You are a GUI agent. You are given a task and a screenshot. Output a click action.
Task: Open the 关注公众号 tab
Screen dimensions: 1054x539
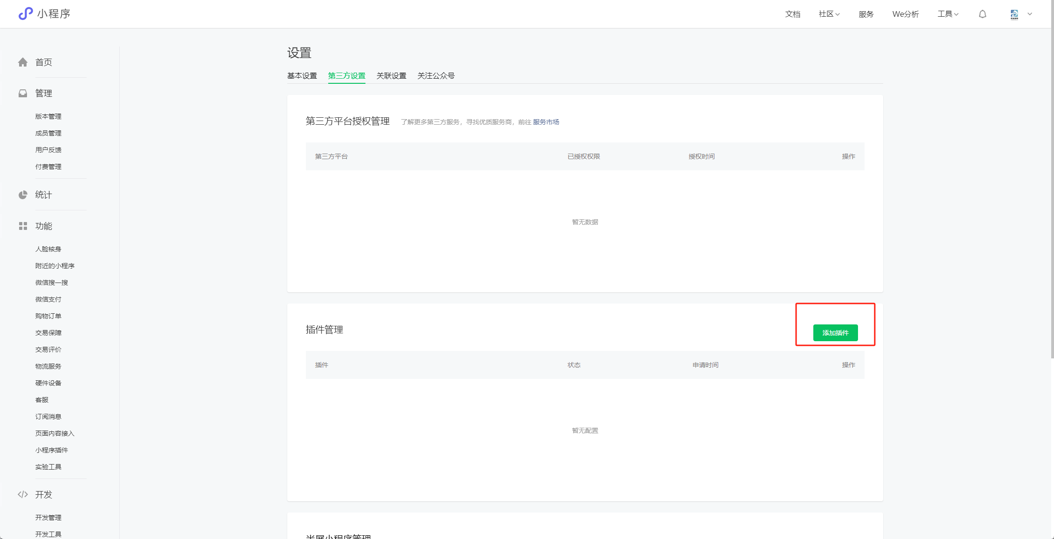coord(436,75)
